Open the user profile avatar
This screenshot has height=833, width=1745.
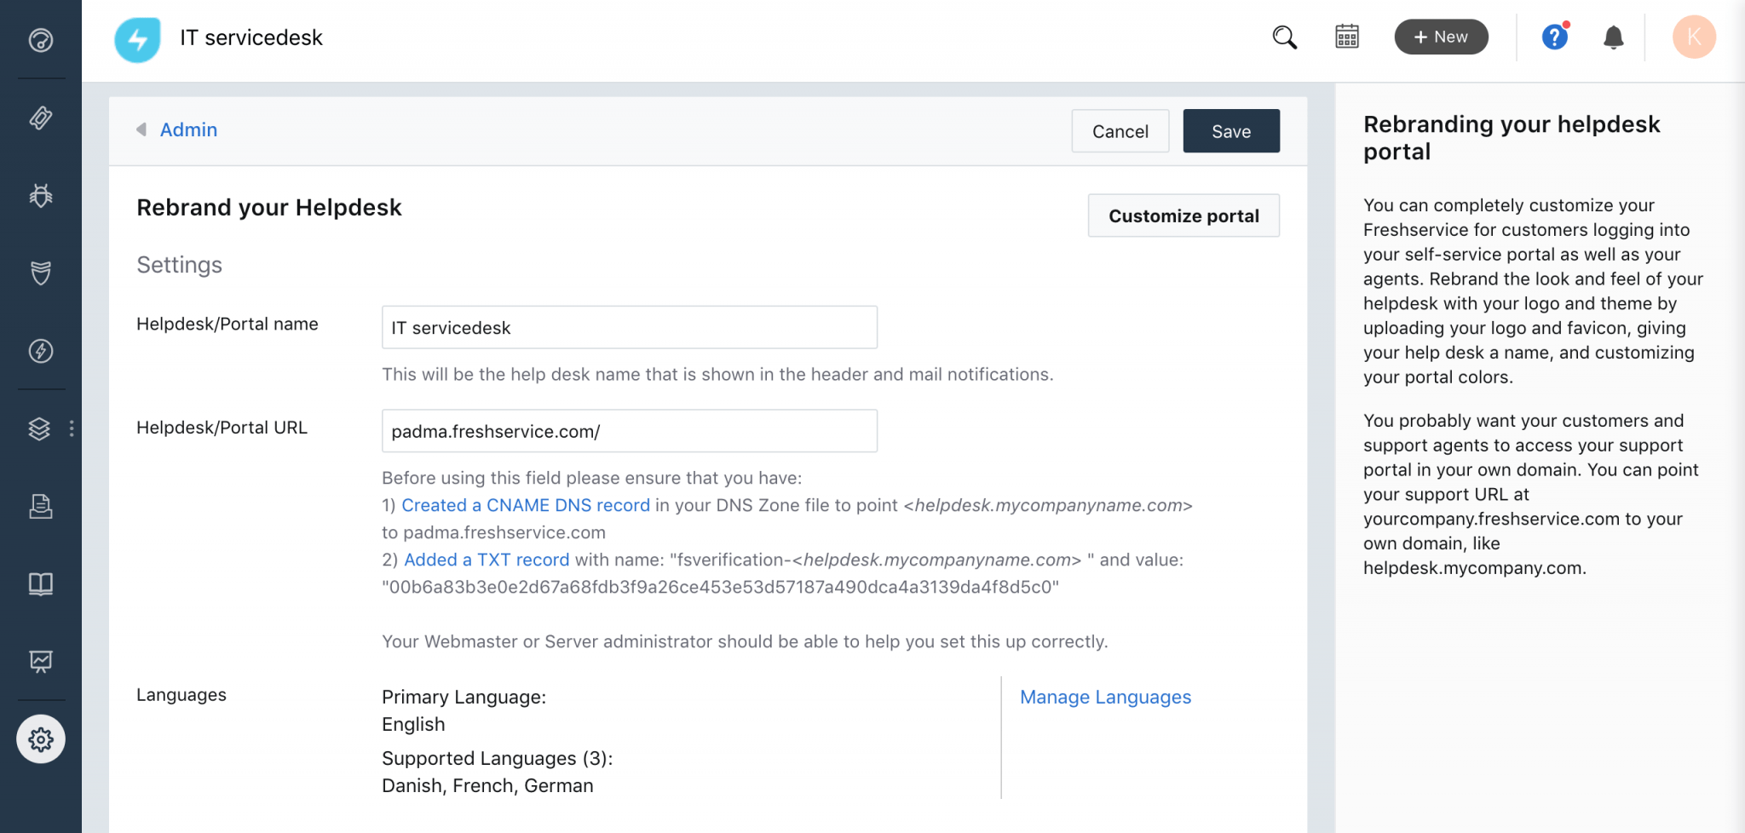click(x=1693, y=37)
